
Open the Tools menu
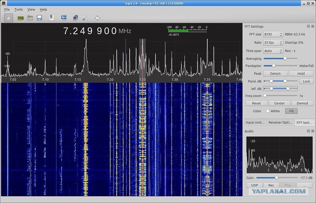18,9
